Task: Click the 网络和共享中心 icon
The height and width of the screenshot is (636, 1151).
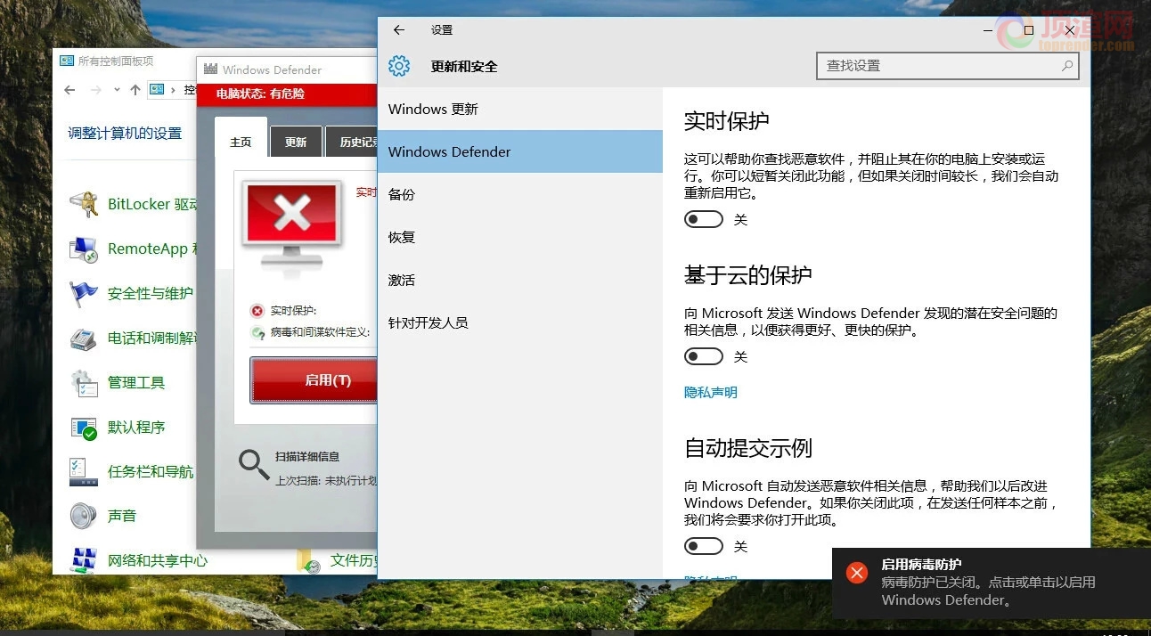Action: coord(84,561)
